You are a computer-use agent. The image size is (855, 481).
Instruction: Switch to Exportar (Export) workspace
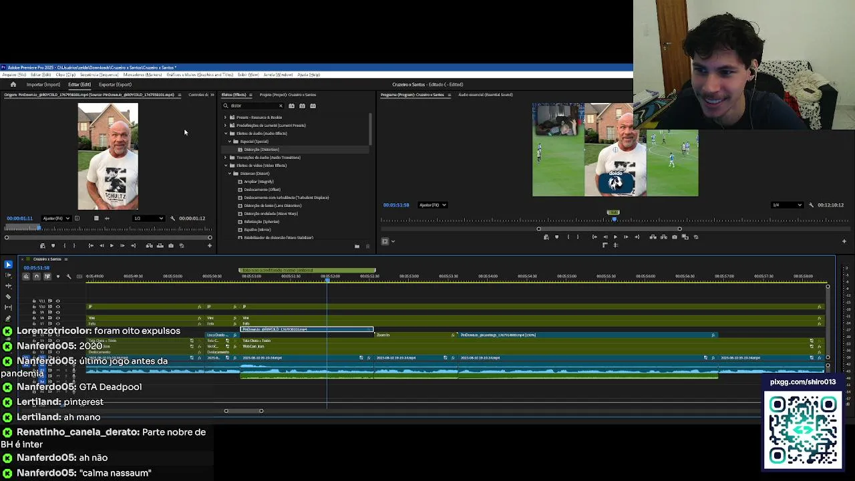coord(115,85)
